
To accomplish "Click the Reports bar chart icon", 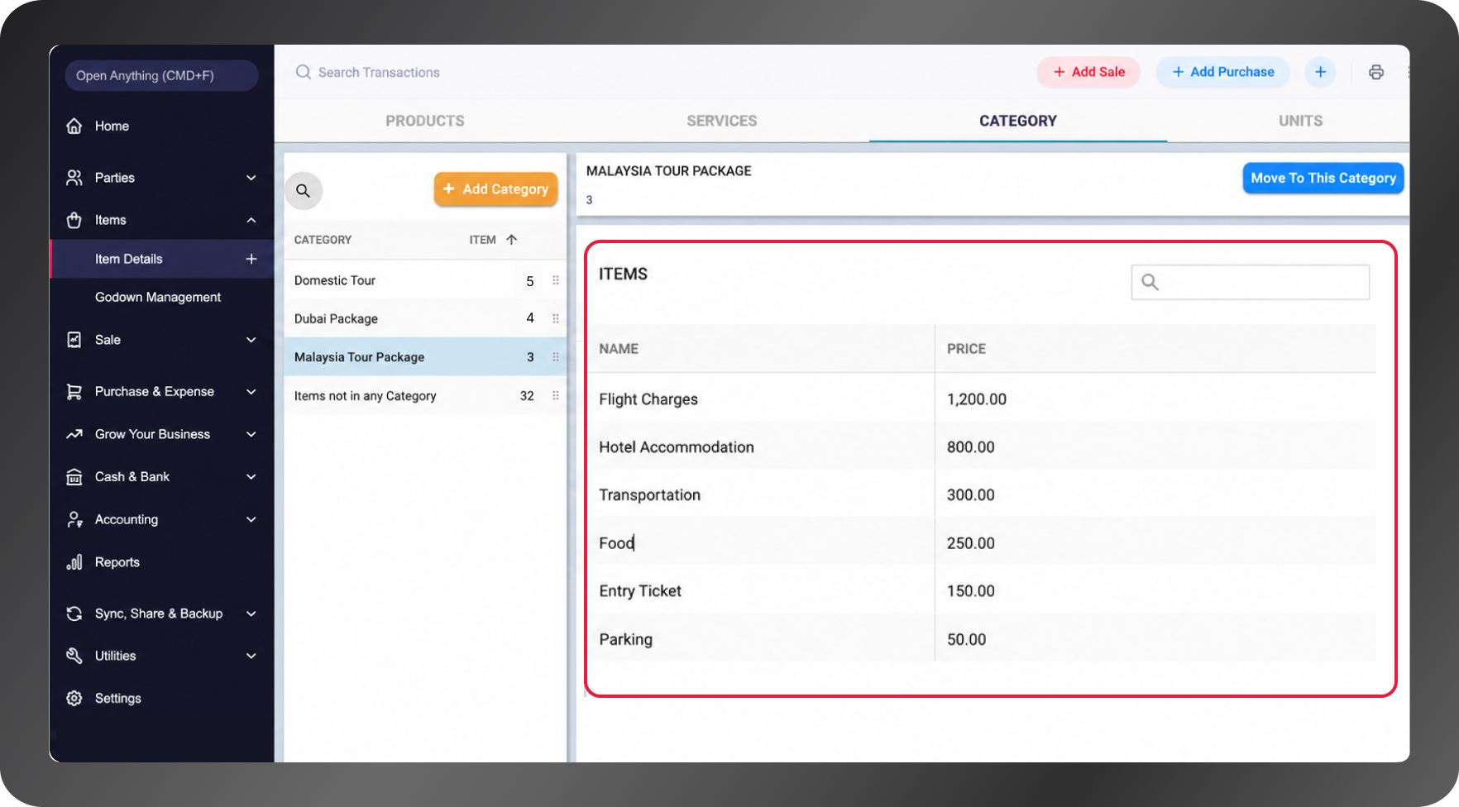I will [x=74, y=562].
